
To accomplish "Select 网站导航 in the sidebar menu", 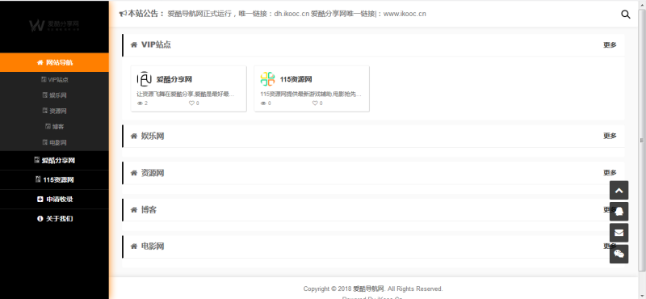I will coord(54,62).
